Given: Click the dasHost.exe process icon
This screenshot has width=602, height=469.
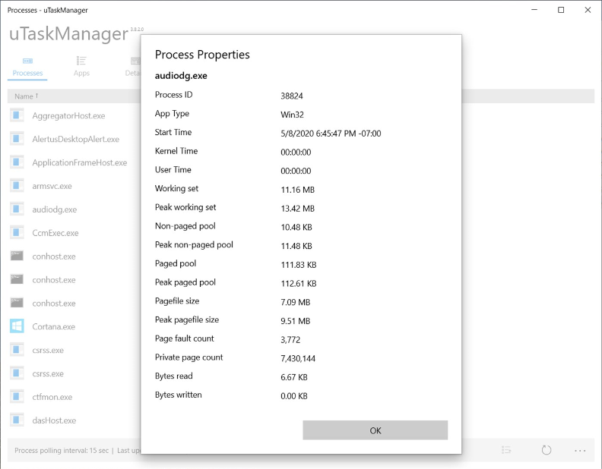Looking at the screenshot, I should tap(17, 420).
